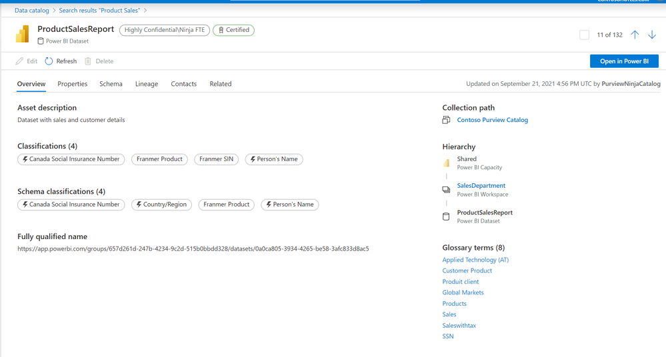Open Applied Technology (AT) glossary term

475,260
